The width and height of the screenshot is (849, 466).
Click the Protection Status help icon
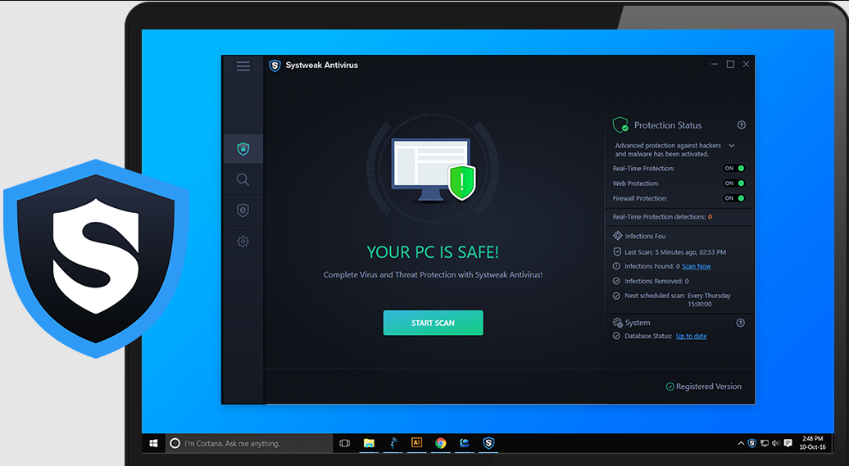point(742,125)
